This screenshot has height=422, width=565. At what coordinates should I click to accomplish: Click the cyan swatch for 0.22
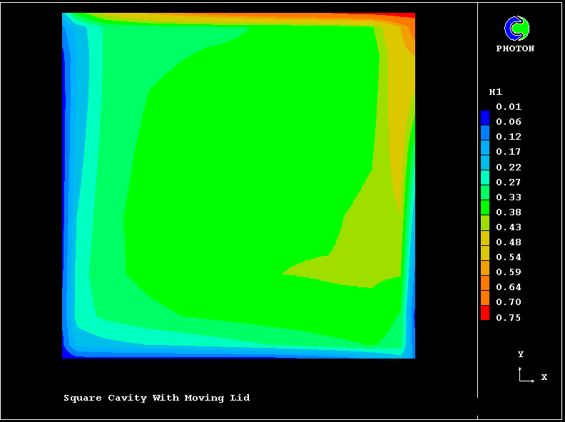(x=485, y=163)
